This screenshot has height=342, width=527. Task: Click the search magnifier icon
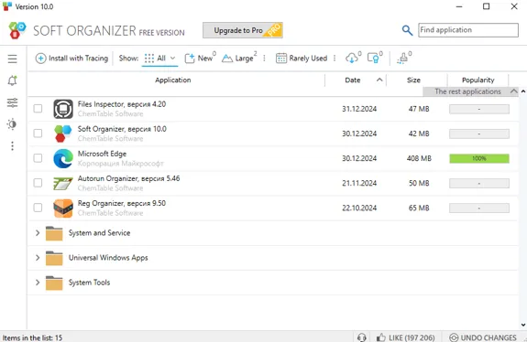407,30
